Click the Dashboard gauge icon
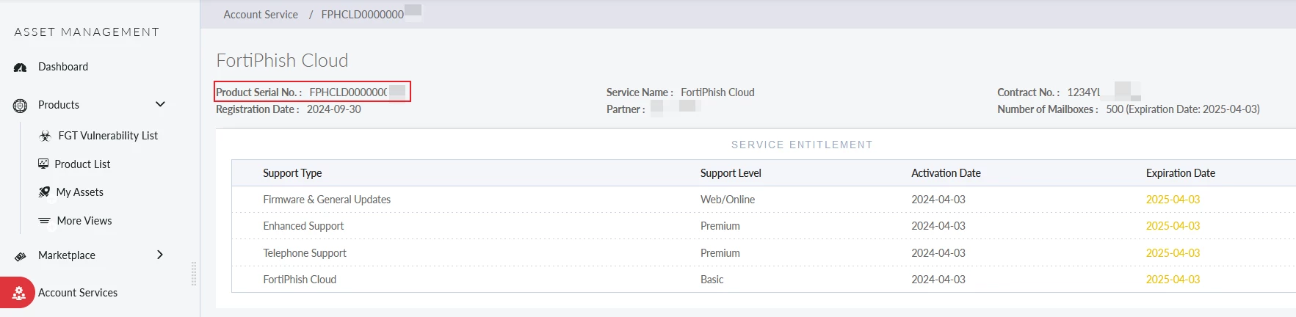Screen dimensions: 1296x317 click(x=21, y=67)
